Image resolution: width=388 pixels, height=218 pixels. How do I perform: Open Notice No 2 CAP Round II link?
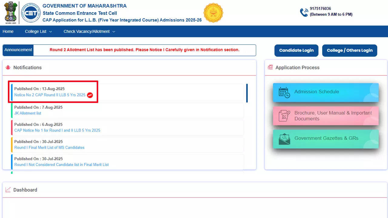(x=50, y=95)
